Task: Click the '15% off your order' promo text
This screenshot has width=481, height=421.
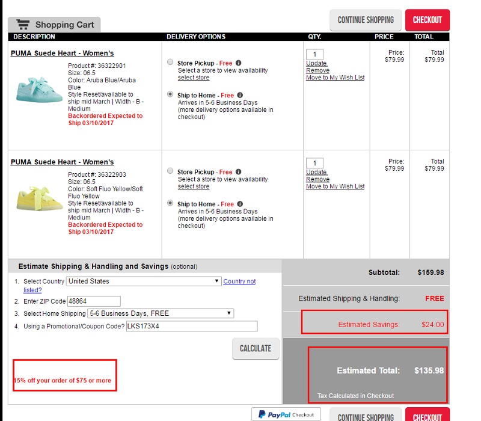Action: [x=63, y=380]
